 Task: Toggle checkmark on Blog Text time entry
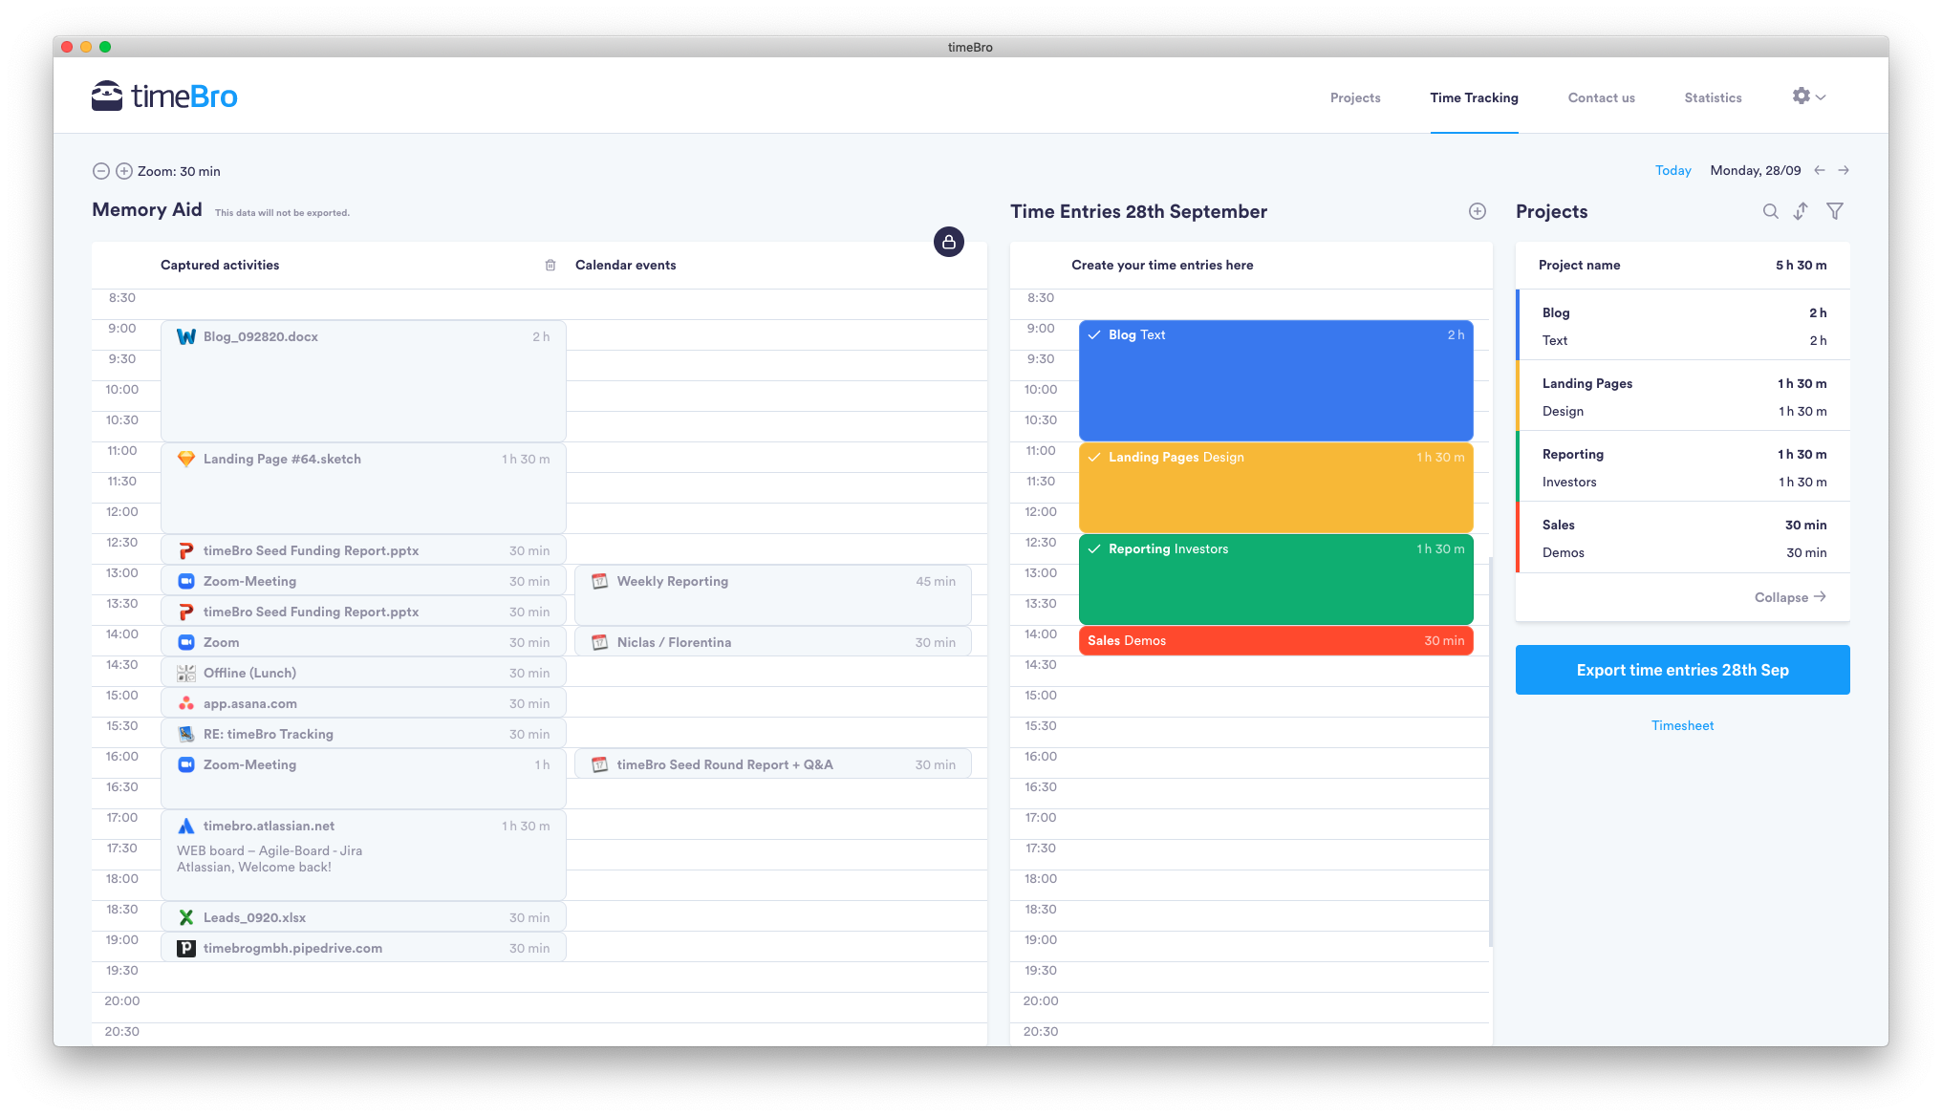pos(1095,333)
